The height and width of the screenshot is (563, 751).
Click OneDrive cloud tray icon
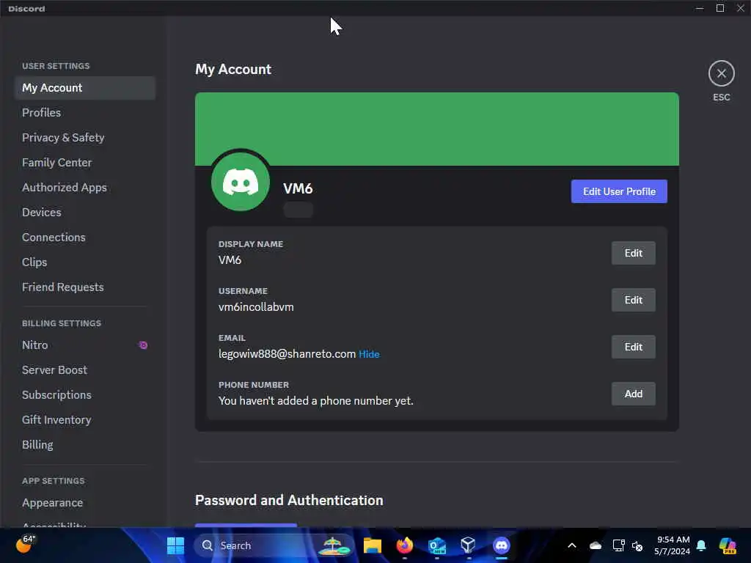(x=596, y=545)
